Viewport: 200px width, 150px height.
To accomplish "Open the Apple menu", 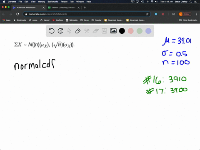I will click(x=4, y=2).
